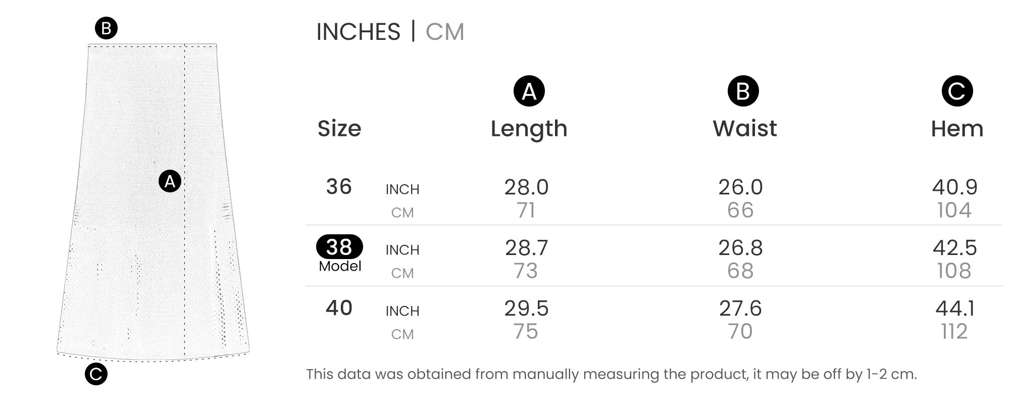Screen dimensions: 1010x407
Task: Click the manual measuring disclaimer text
Action: tap(611, 374)
